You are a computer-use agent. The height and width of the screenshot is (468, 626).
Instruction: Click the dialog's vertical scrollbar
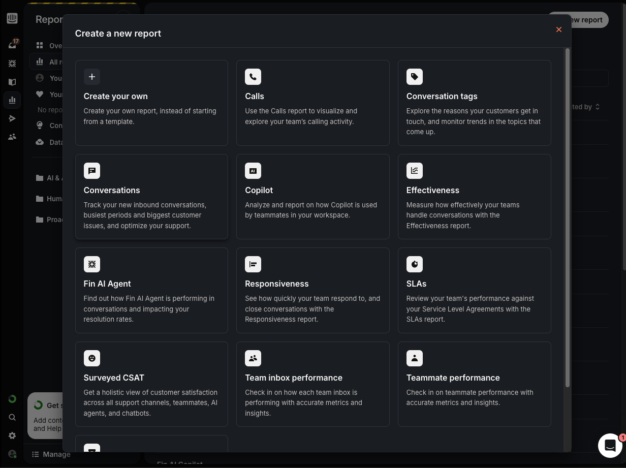(x=568, y=219)
